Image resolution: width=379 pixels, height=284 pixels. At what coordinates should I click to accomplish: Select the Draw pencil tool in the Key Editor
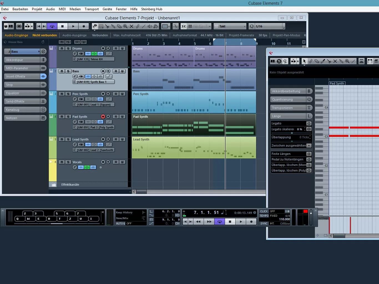311,61
